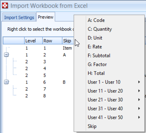The width and height of the screenshot is (146, 133).
Task: Click the Level column header
Action: 33,41
